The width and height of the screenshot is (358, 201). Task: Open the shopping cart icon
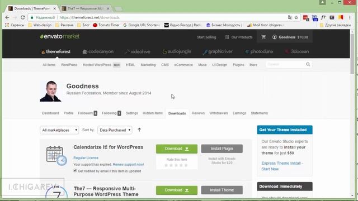[263, 37]
